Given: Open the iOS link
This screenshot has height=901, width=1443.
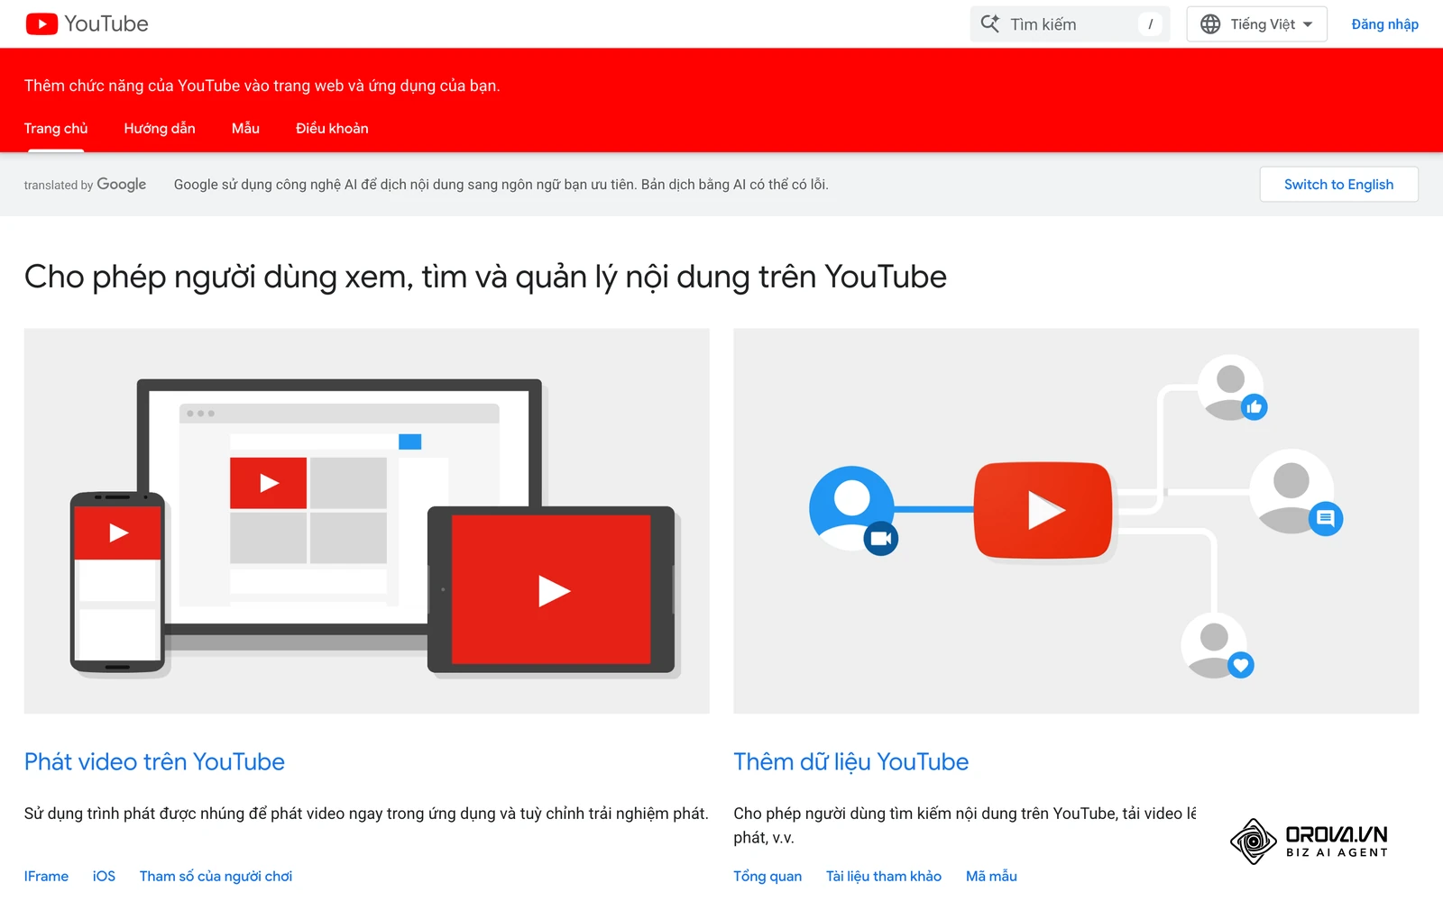Looking at the screenshot, I should coord(104,877).
